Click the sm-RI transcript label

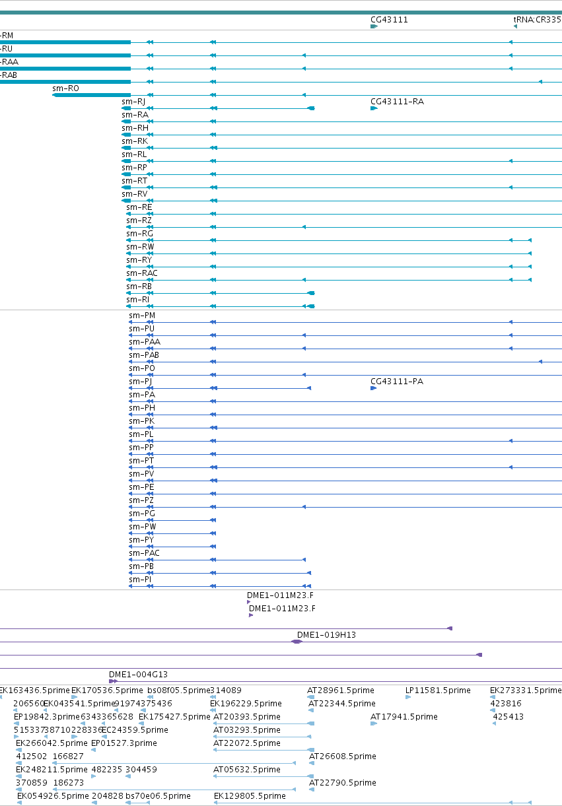click(x=137, y=300)
